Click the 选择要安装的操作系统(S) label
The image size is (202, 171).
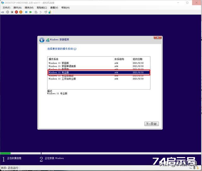(62, 49)
